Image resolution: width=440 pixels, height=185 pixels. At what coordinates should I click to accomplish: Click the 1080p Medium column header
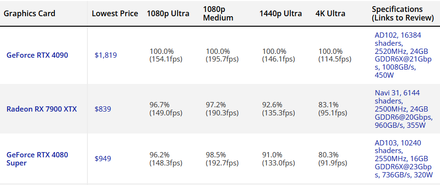(218, 13)
